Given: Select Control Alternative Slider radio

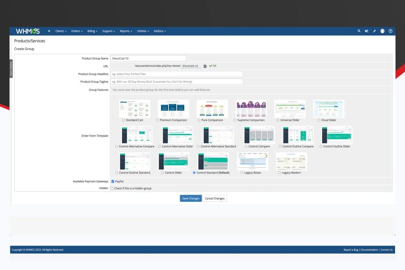Looking at the screenshot, I should [x=160, y=146].
